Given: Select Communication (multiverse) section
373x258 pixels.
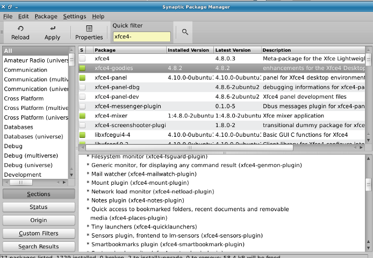Looking at the screenshot, I should coord(35,79).
